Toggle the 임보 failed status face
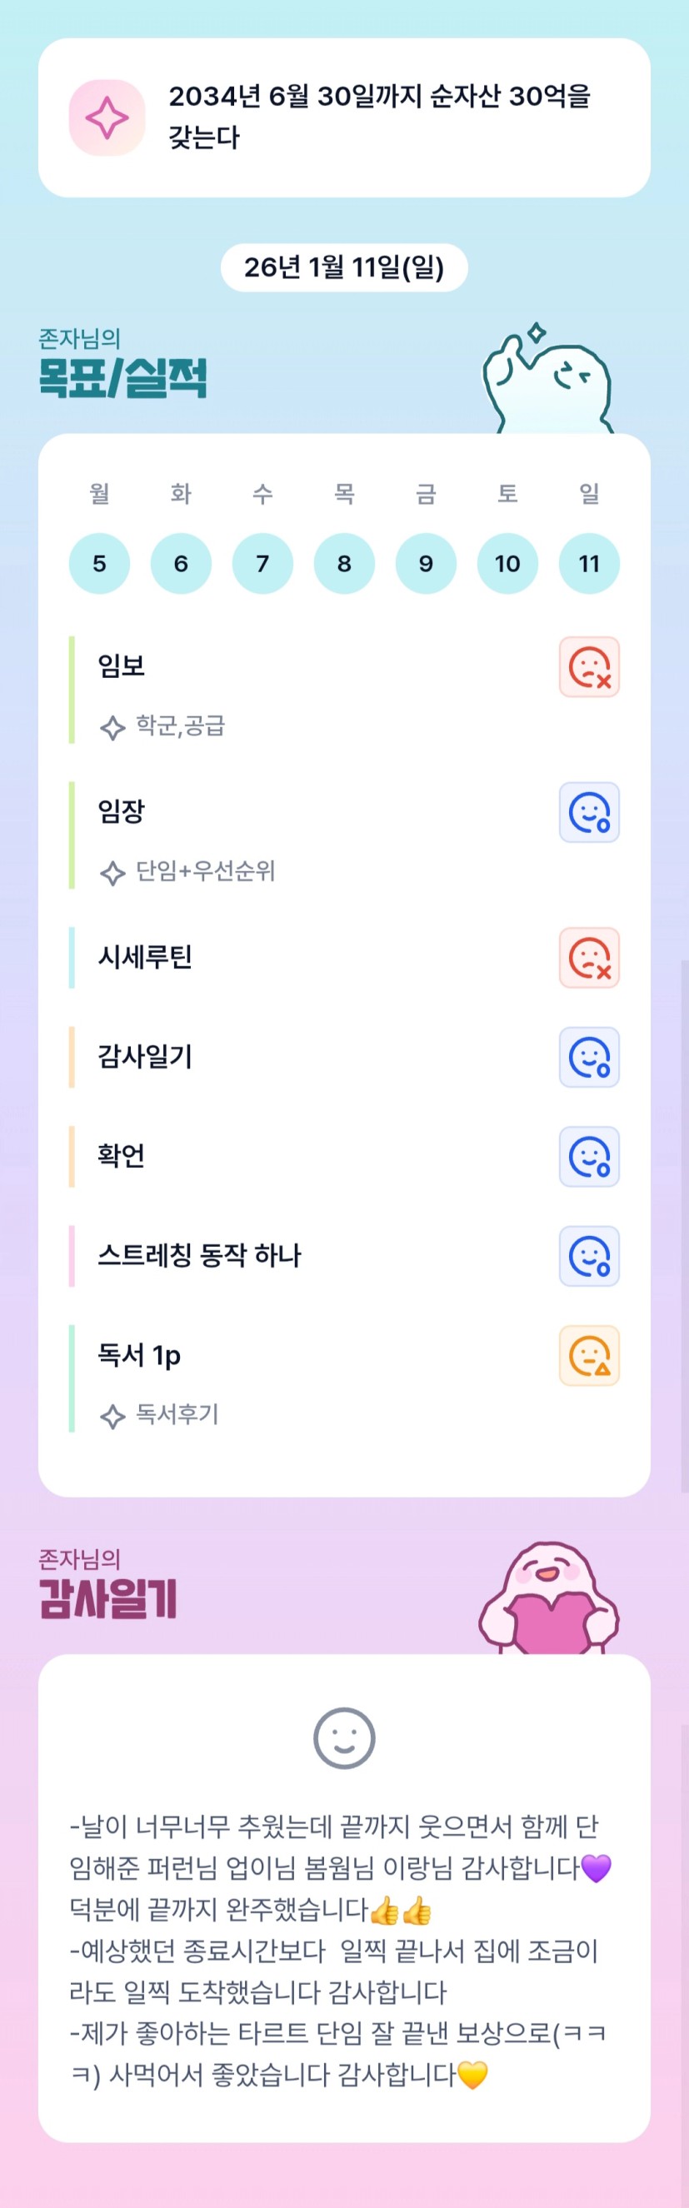689x2208 pixels. click(x=589, y=667)
